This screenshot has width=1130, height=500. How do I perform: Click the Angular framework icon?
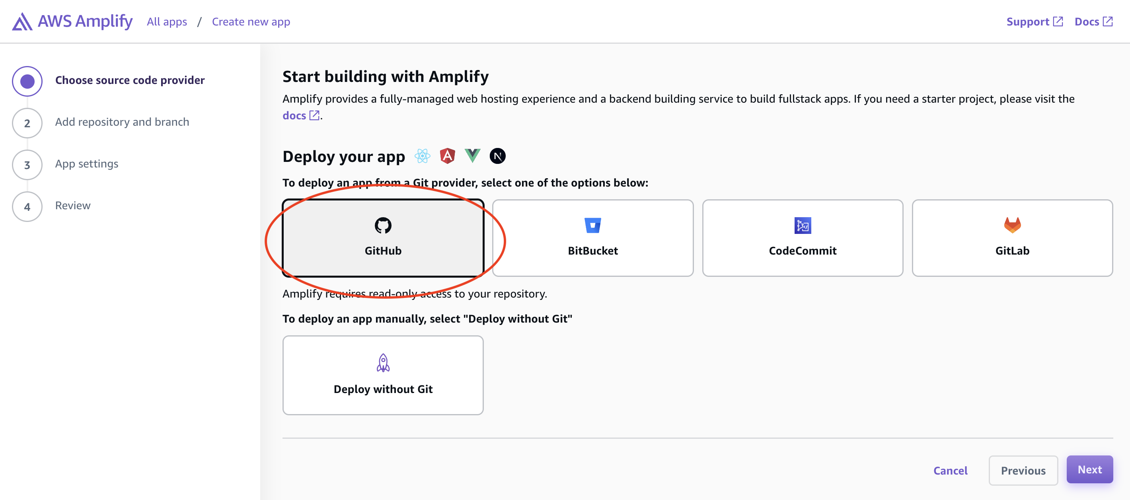pos(447,156)
